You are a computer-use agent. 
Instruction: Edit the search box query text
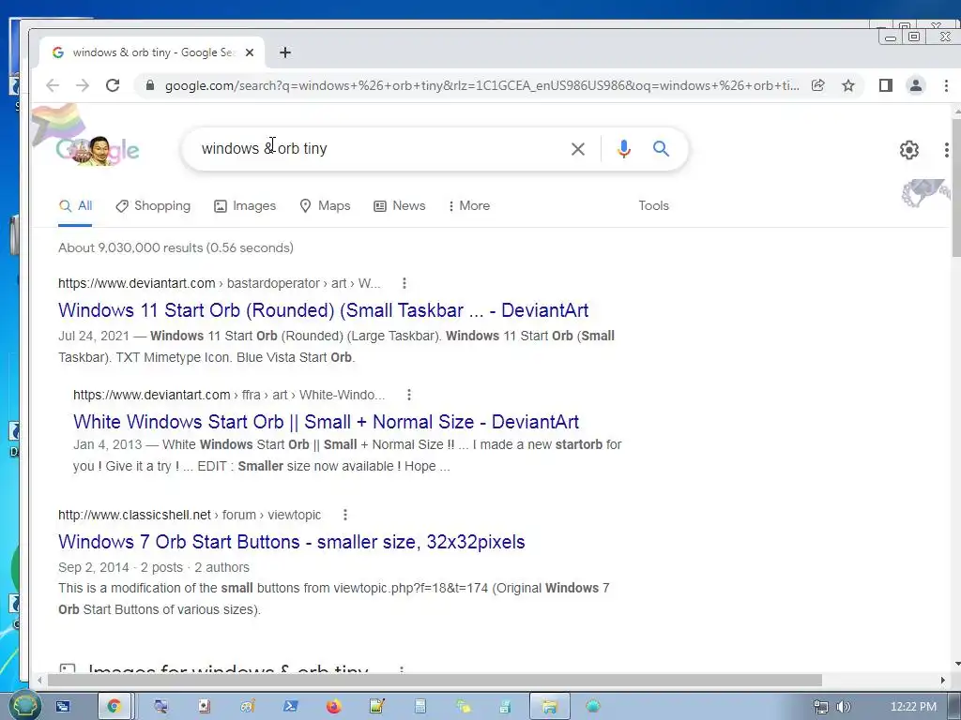(x=380, y=149)
